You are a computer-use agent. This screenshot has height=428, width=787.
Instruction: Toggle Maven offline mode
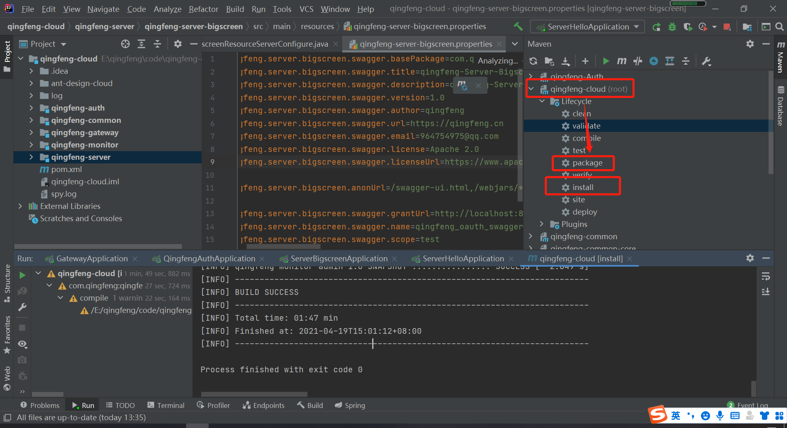tap(638, 61)
